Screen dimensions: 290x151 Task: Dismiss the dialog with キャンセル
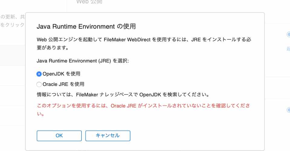108,136
